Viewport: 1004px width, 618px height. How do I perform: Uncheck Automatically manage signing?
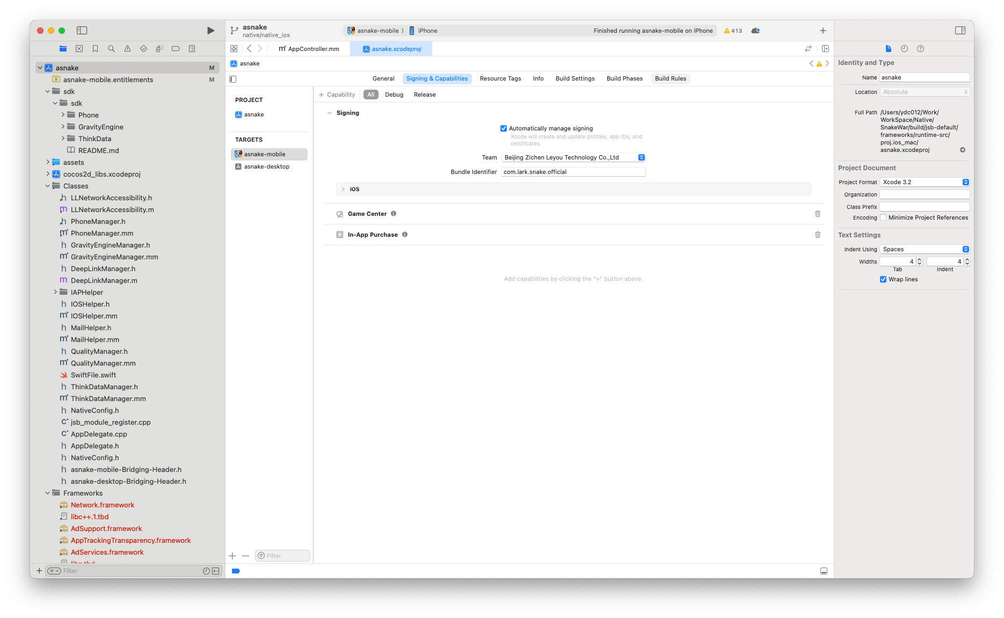click(x=504, y=128)
